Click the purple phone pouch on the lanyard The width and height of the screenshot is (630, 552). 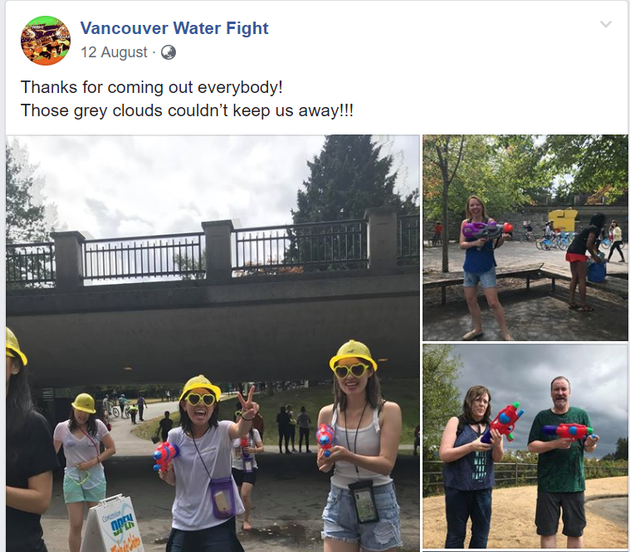click(222, 498)
